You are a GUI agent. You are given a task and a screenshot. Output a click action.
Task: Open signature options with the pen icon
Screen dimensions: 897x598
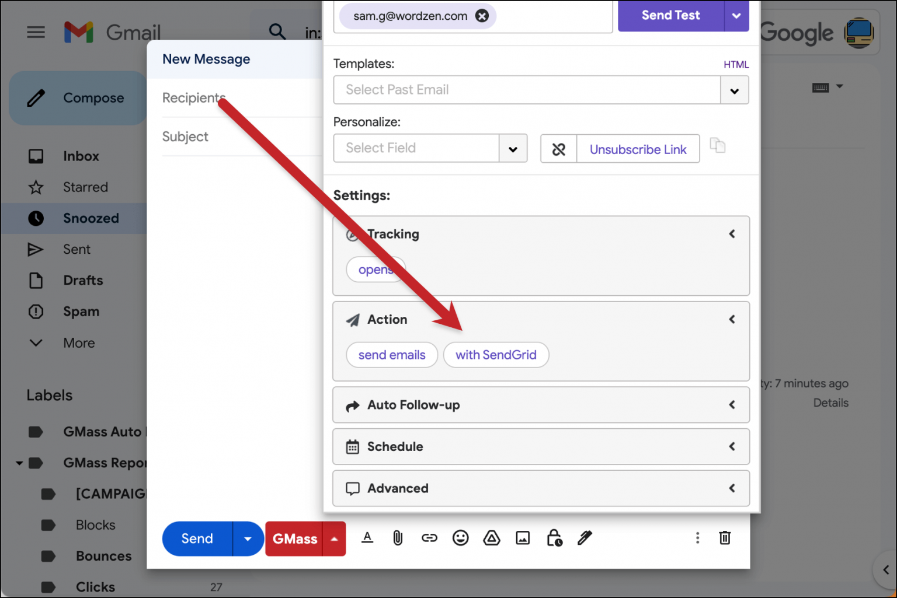[x=585, y=538]
